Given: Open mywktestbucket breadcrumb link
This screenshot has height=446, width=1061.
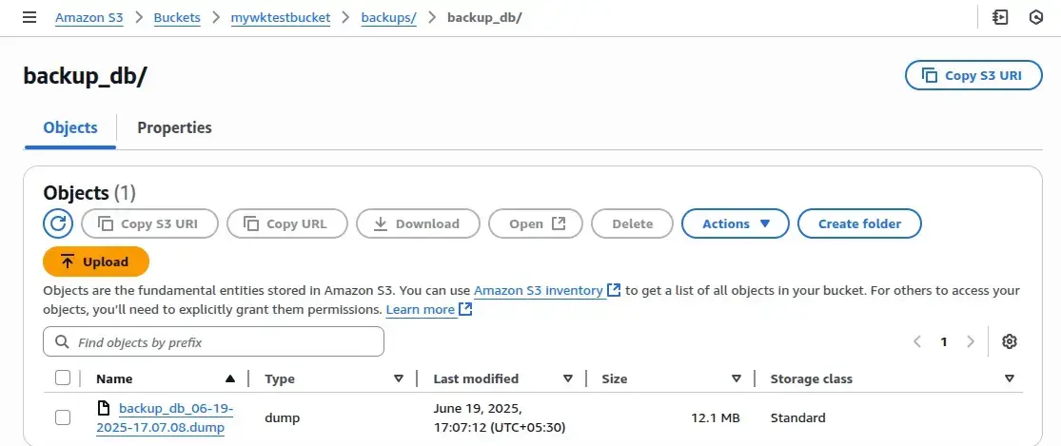Looking at the screenshot, I should click(x=281, y=17).
